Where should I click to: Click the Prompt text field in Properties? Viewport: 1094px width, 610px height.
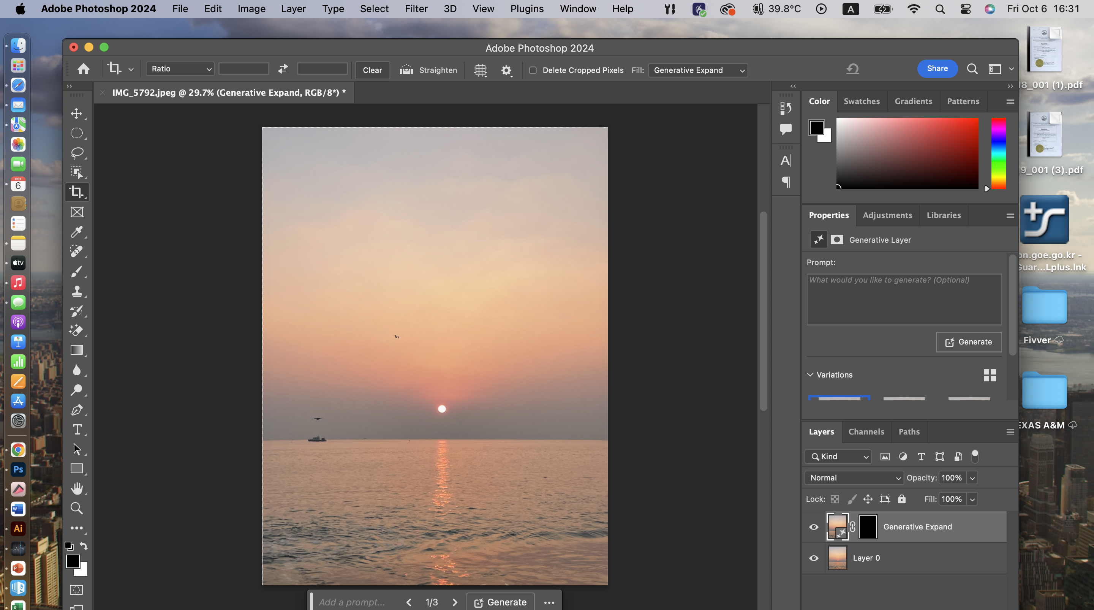pyautogui.click(x=904, y=299)
